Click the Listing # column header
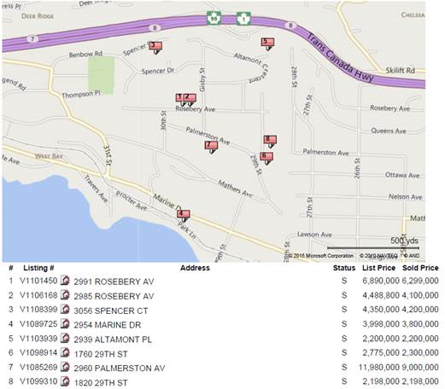 [x=38, y=268]
